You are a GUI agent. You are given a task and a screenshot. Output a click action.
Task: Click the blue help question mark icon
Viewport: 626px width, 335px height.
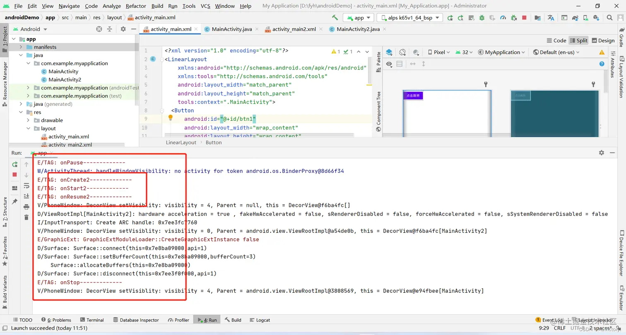click(602, 64)
